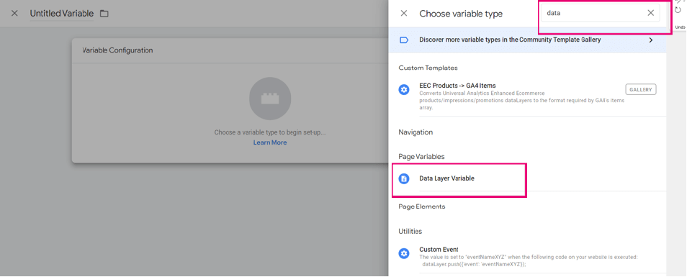Viewport: 687px width, 277px height.
Task: Clear the variable type search text
Action: (x=651, y=13)
